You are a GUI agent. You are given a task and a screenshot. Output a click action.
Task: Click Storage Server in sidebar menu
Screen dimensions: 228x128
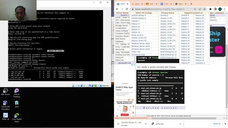(x=121, y=26)
